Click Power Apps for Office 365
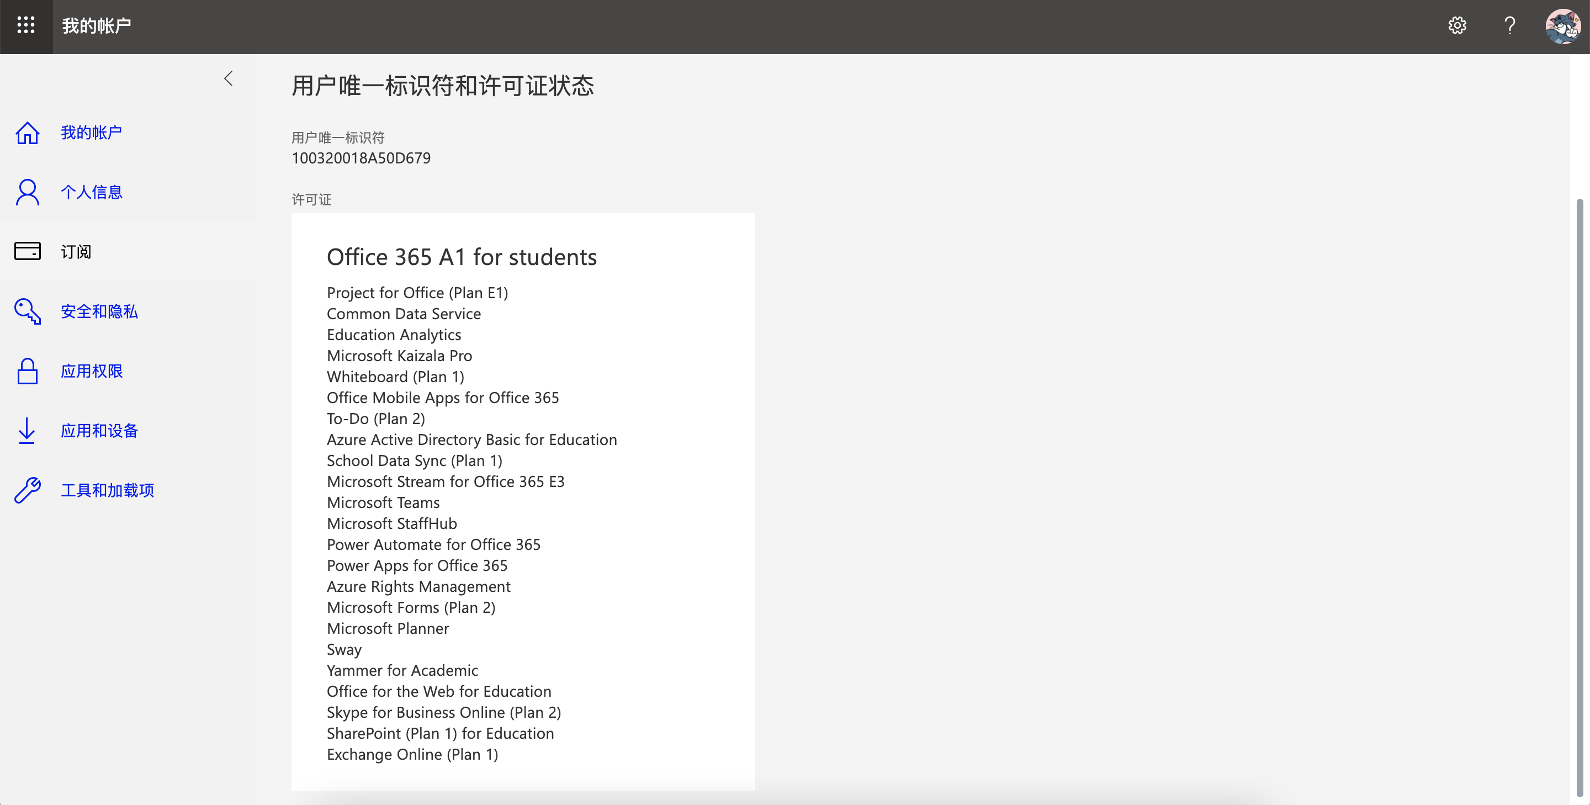The width and height of the screenshot is (1590, 805). (x=417, y=565)
